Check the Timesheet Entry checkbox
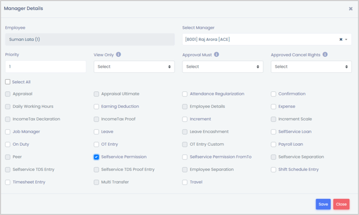The image size is (359, 215). pos(8,182)
